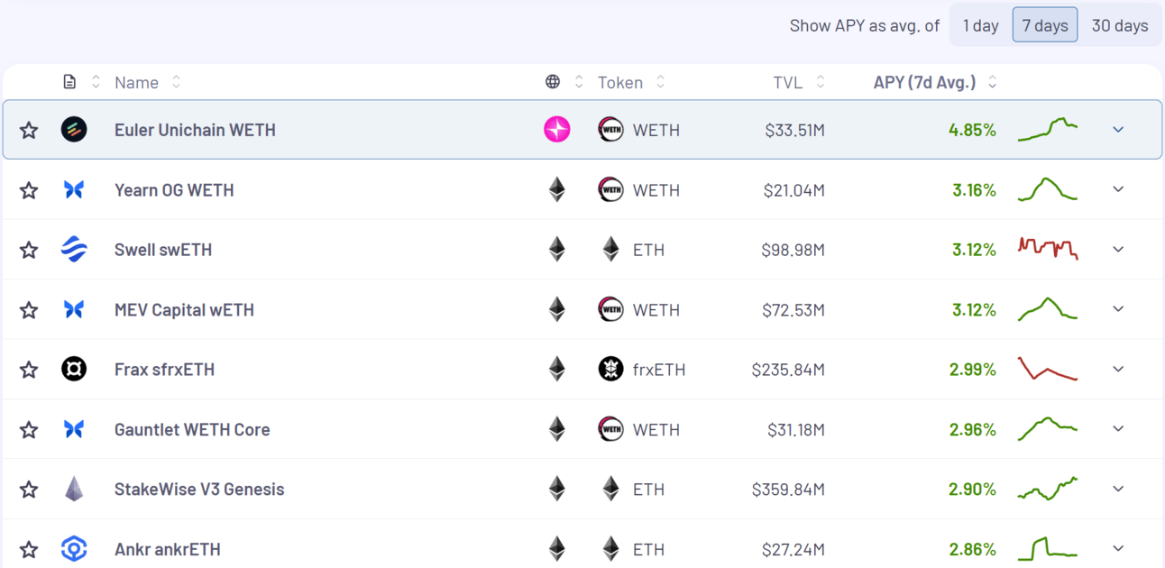
Task: Switch APY average to 1 day
Action: click(980, 25)
